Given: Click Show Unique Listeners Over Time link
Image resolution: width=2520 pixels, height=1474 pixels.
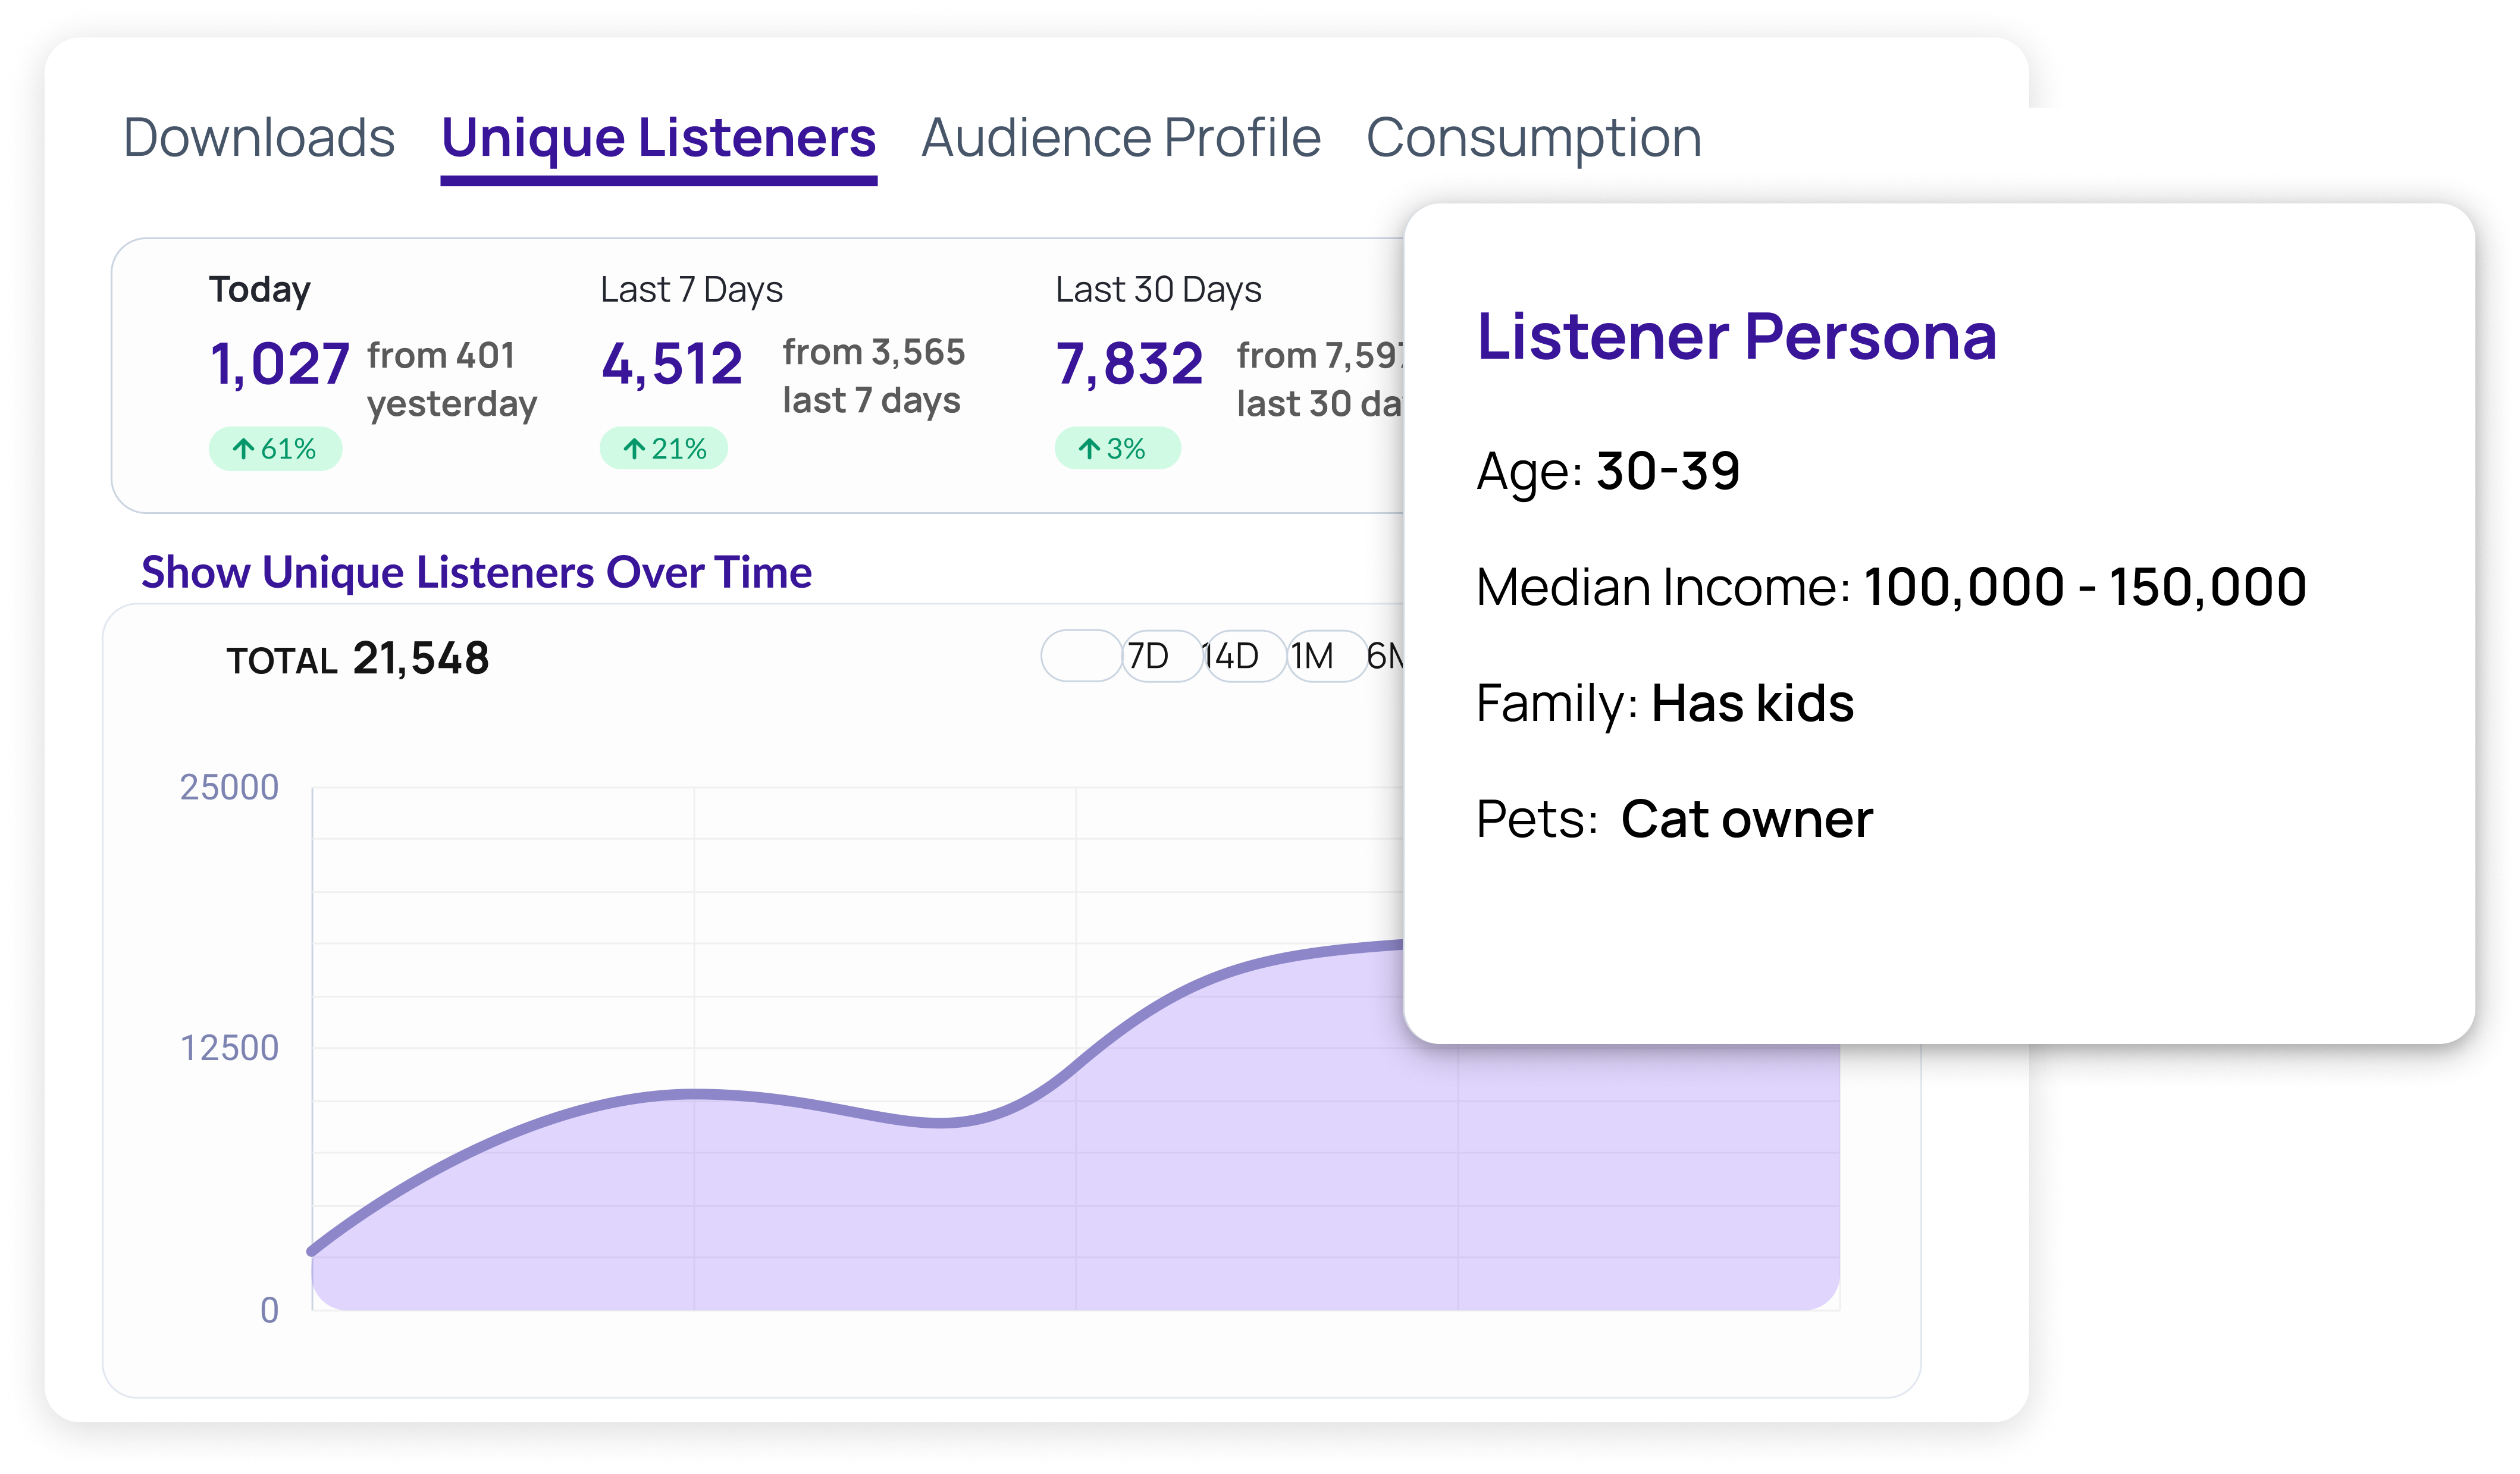Looking at the screenshot, I should pos(476,573).
